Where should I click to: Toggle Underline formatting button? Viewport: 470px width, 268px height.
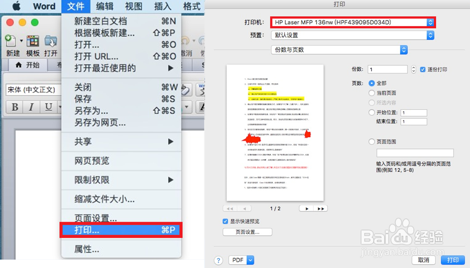pyautogui.click(x=48, y=107)
